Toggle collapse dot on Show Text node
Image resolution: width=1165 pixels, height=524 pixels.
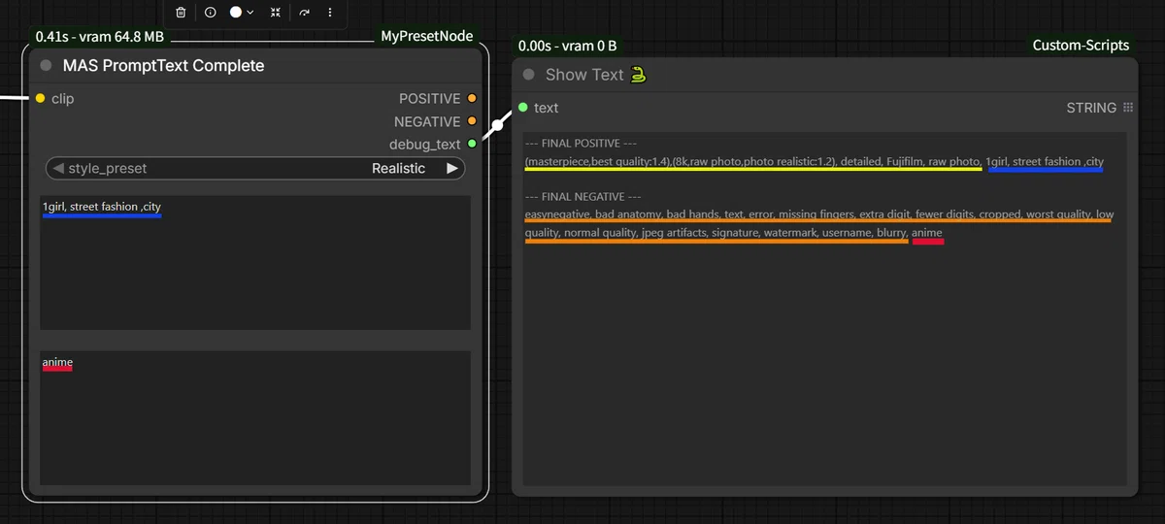(528, 75)
